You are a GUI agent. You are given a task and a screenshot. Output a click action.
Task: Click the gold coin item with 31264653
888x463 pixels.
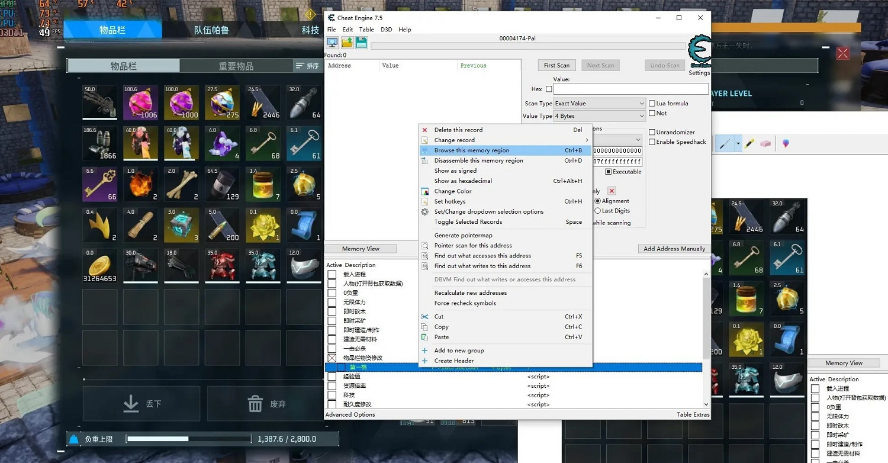coord(99,266)
